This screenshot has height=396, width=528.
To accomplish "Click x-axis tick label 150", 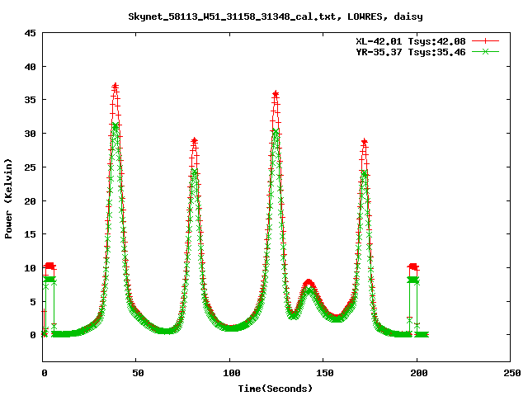I will point(325,373).
